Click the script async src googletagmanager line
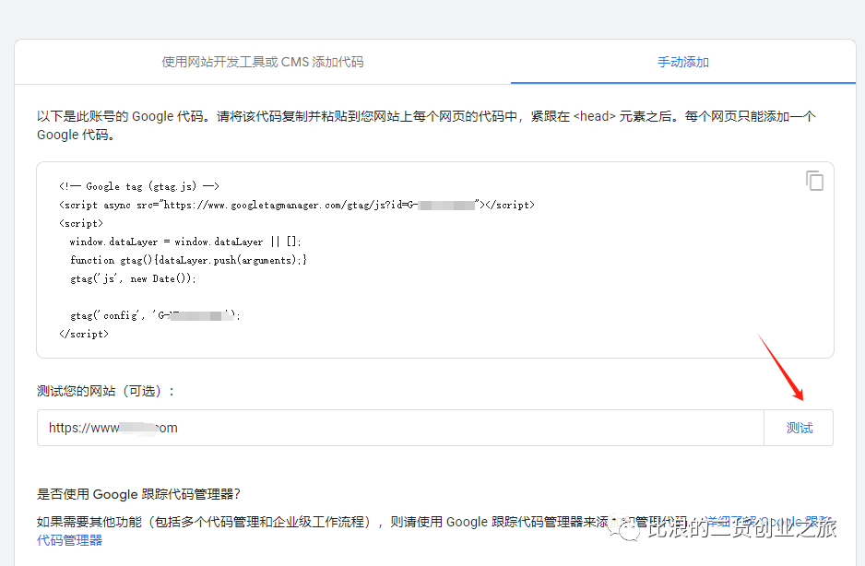Screen dimensions: 865x566 pyautogui.click(x=297, y=205)
